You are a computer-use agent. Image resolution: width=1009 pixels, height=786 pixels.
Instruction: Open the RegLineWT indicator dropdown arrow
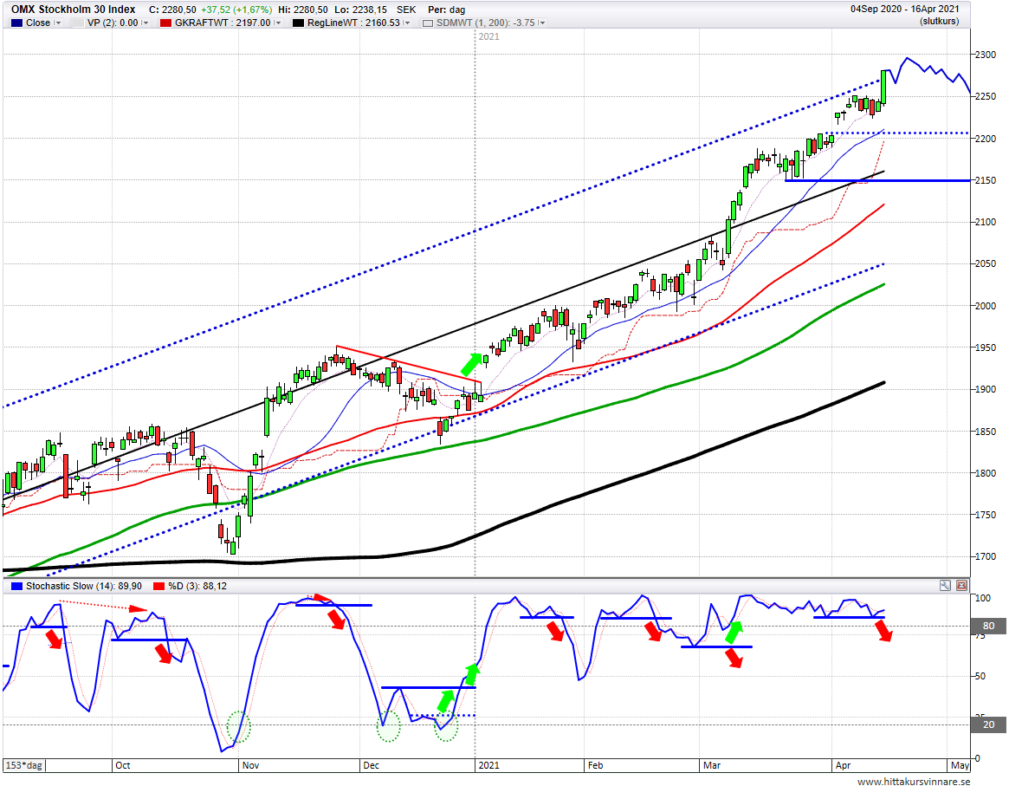click(407, 23)
